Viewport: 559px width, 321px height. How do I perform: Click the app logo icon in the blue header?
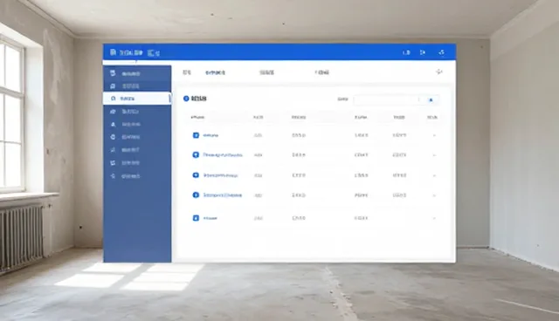coord(113,52)
